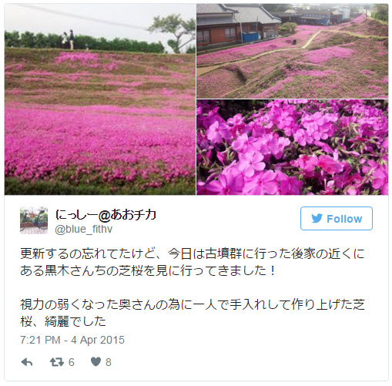Open the large pink flower field photo
This screenshot has width=392, height=386.
[x=100, y=99]
